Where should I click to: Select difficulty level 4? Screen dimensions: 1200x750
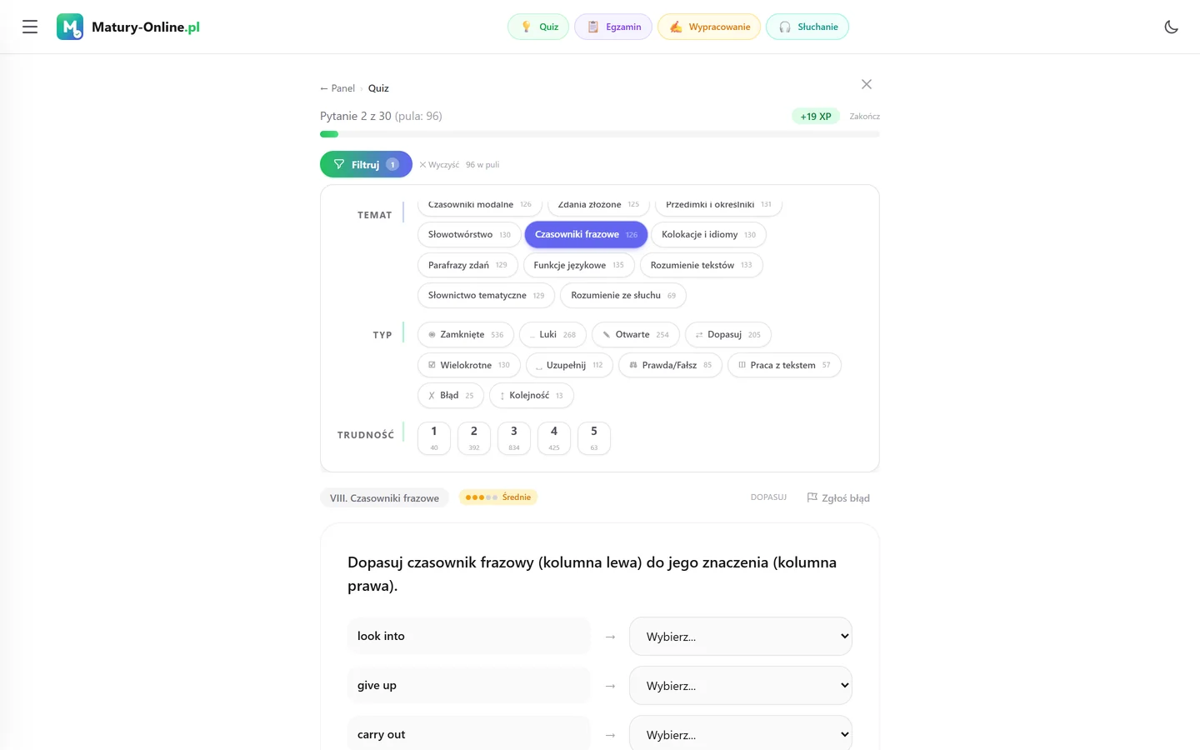[x=554, y=438]
